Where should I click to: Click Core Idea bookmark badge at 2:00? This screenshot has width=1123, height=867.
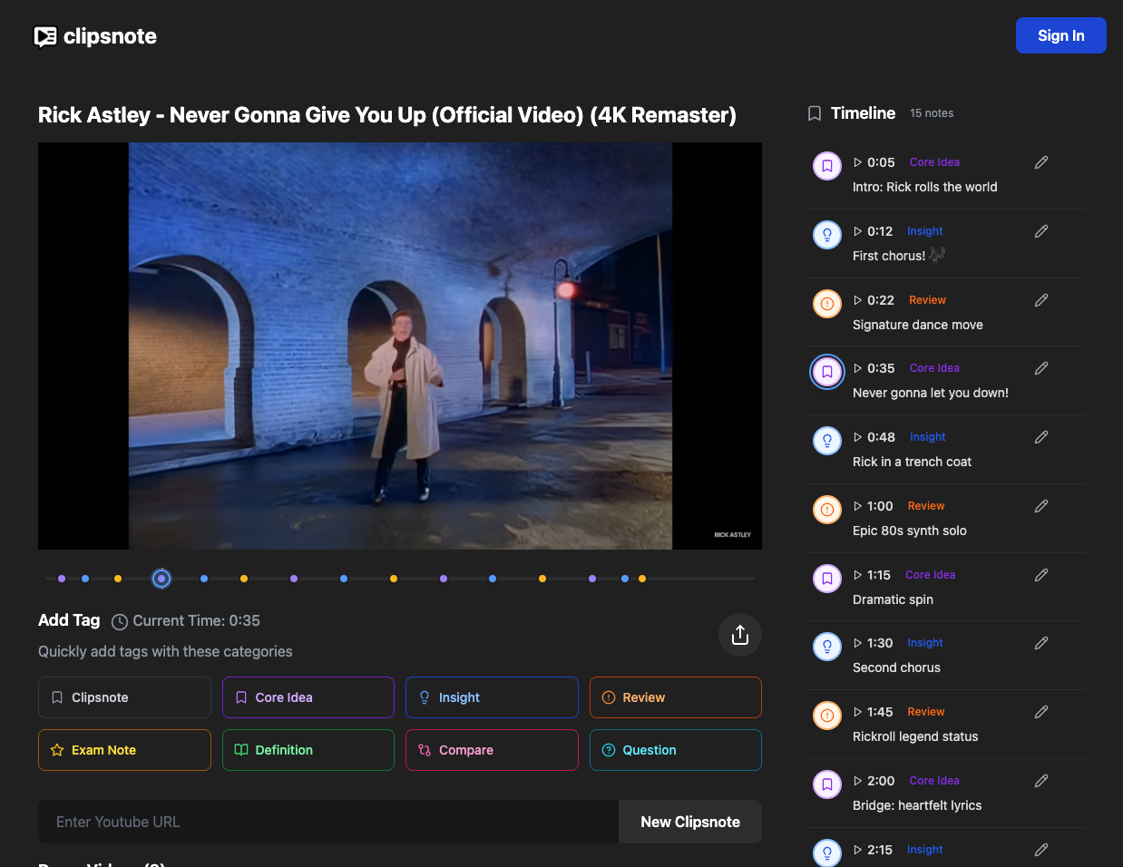[827, 784]
